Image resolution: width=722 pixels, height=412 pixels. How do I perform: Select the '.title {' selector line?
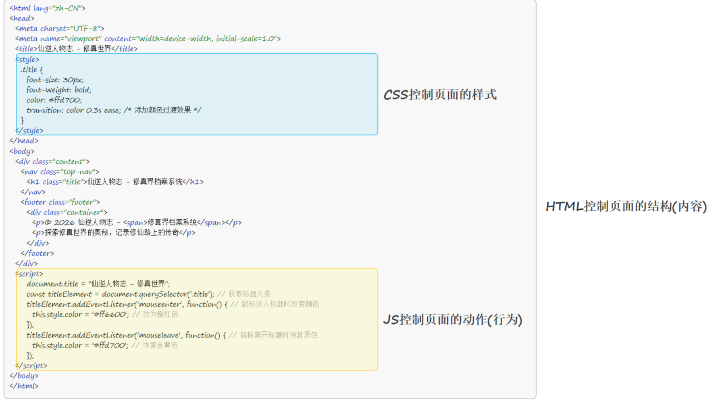(32, 69)
